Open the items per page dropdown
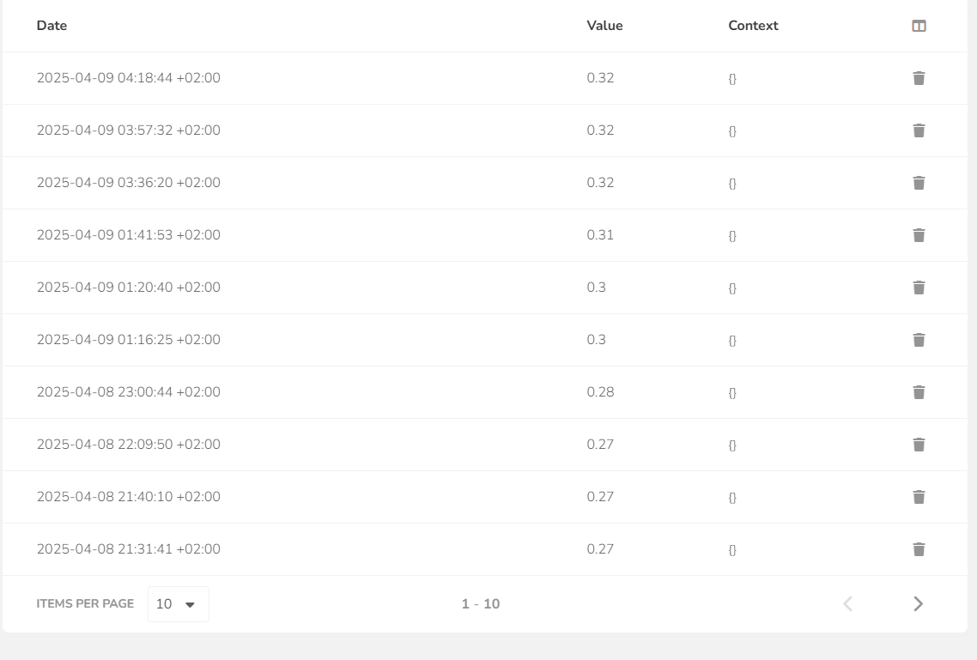The height and width of the screenshot is (660, 977). point(179,604)
